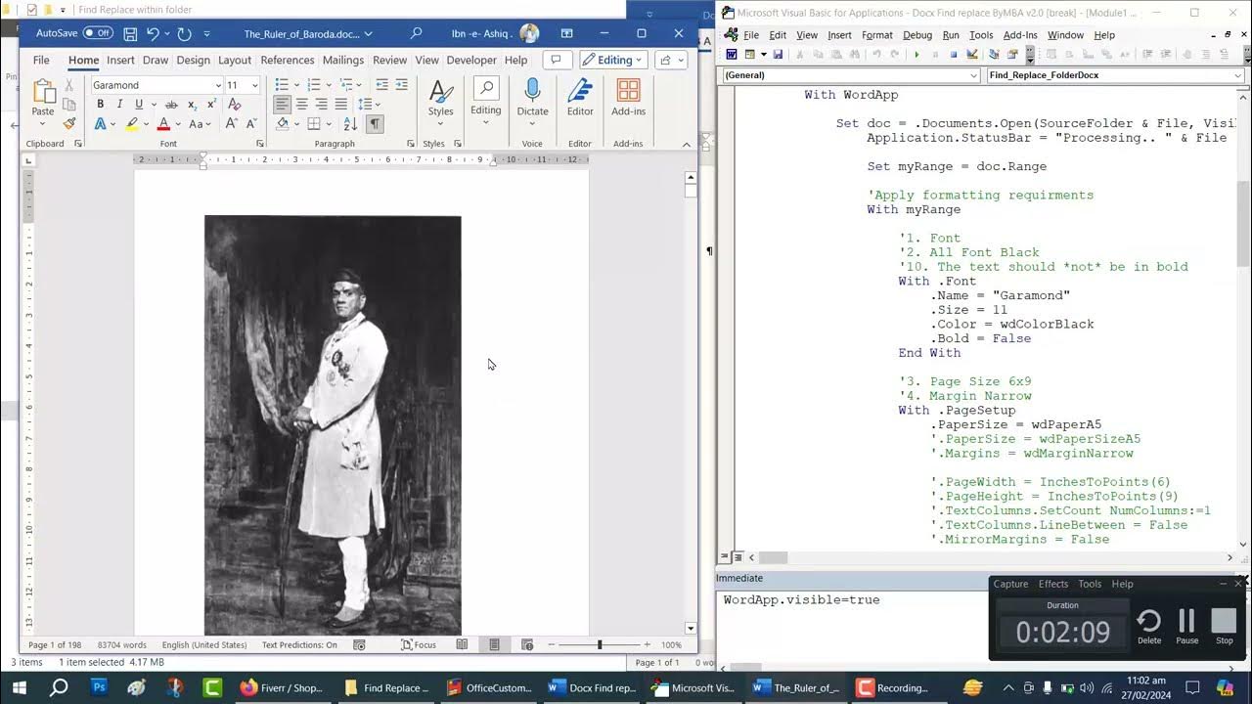This screenshot has height=704, width=1252.
Task: Click the Shading paint bucket icon
Action: point(282,124)
